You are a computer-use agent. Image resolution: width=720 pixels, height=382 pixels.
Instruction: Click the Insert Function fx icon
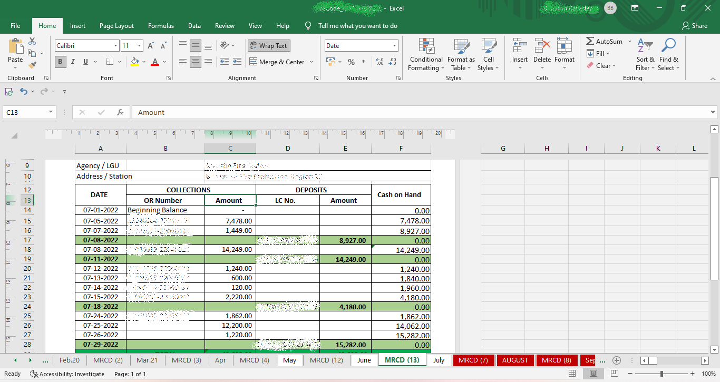(x=120, y=112)
